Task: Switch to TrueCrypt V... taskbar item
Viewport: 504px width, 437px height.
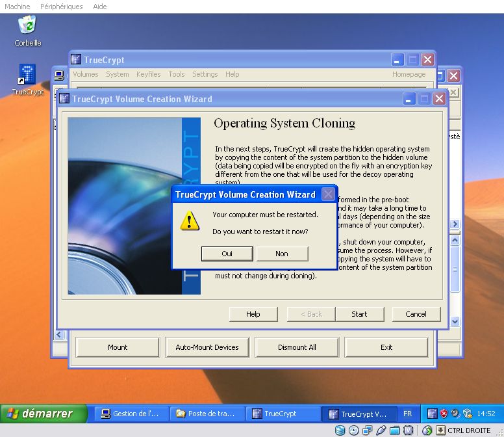Action: pyautogui.click(x=359, y=414)
